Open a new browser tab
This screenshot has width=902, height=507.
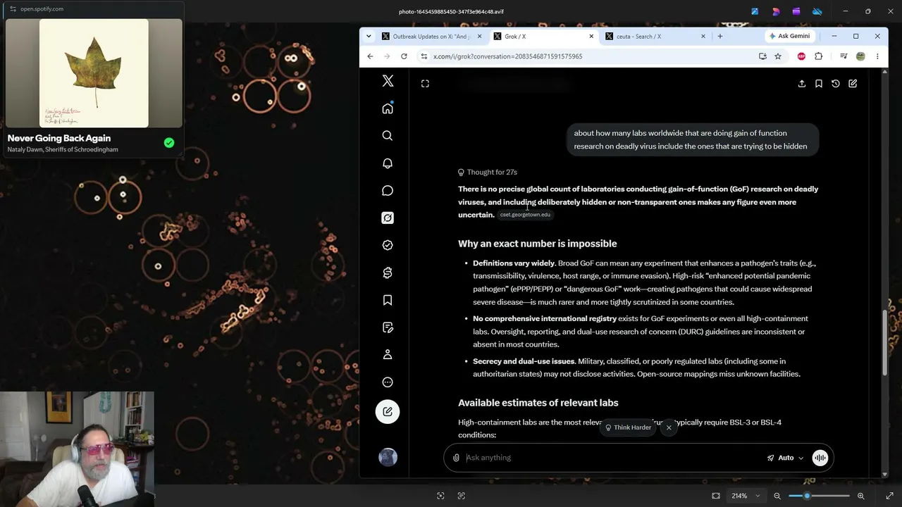(x=719, y=37)
